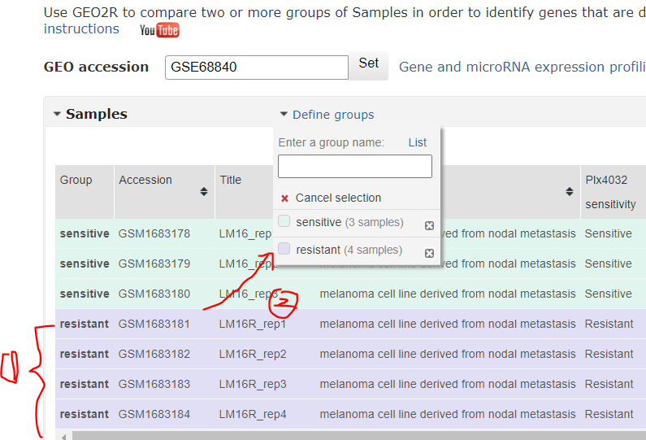Click the red X cancel selection icon
This screenshot has width=646, height=440.
284,198
